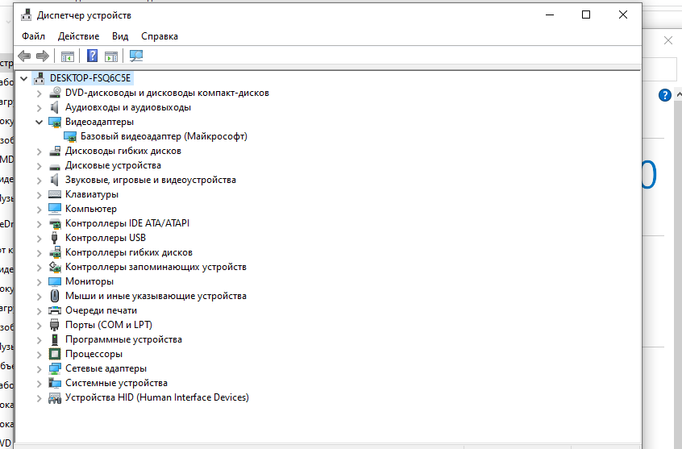The height and width of the screenshot is (449, 682).
Task: Click the Компьютер category icon
Action: [55, 209]
